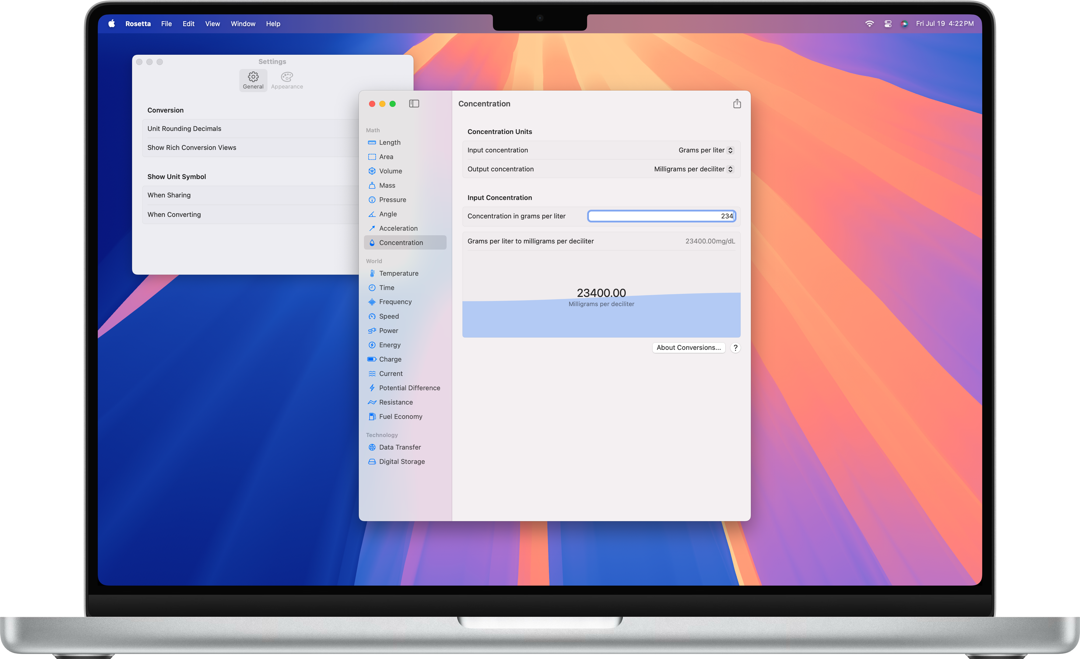Select the Volume cube icon in sidebar
Screen dimensions: 1080x659
[x=372, y=171]
